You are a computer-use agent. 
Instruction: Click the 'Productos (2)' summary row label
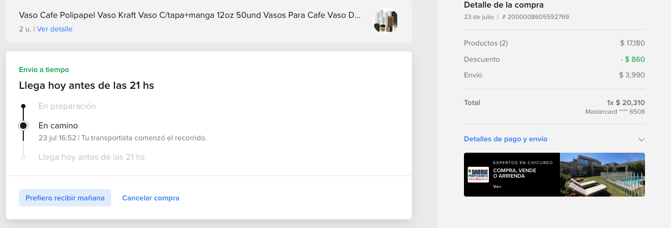tap(486, 43)
